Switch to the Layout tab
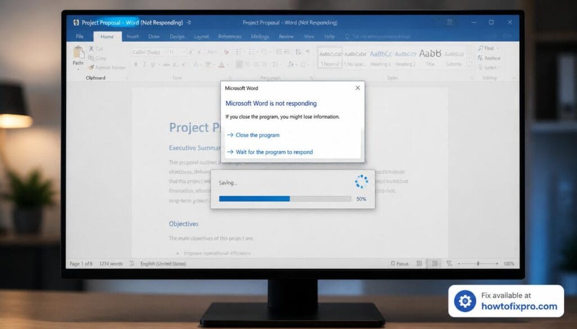Viewport: 577px width, 329px height. 201,37
